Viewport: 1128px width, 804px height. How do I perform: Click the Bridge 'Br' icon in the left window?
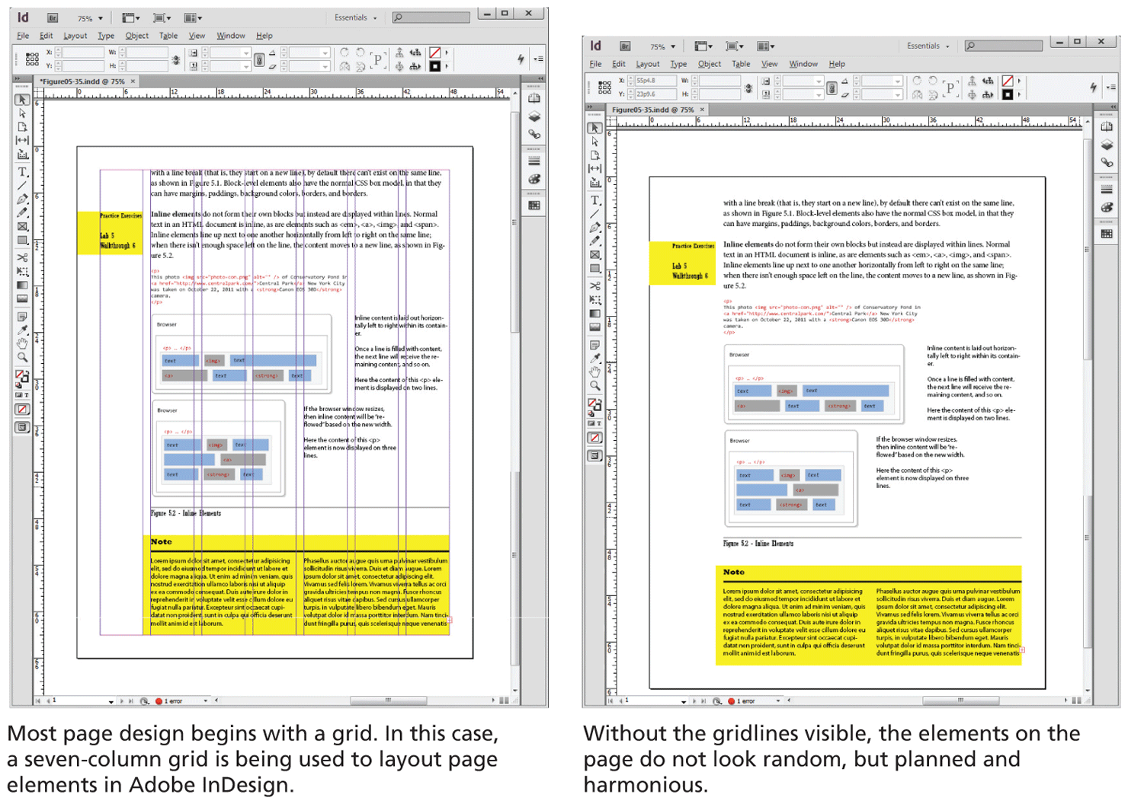(x=53, y=18)
